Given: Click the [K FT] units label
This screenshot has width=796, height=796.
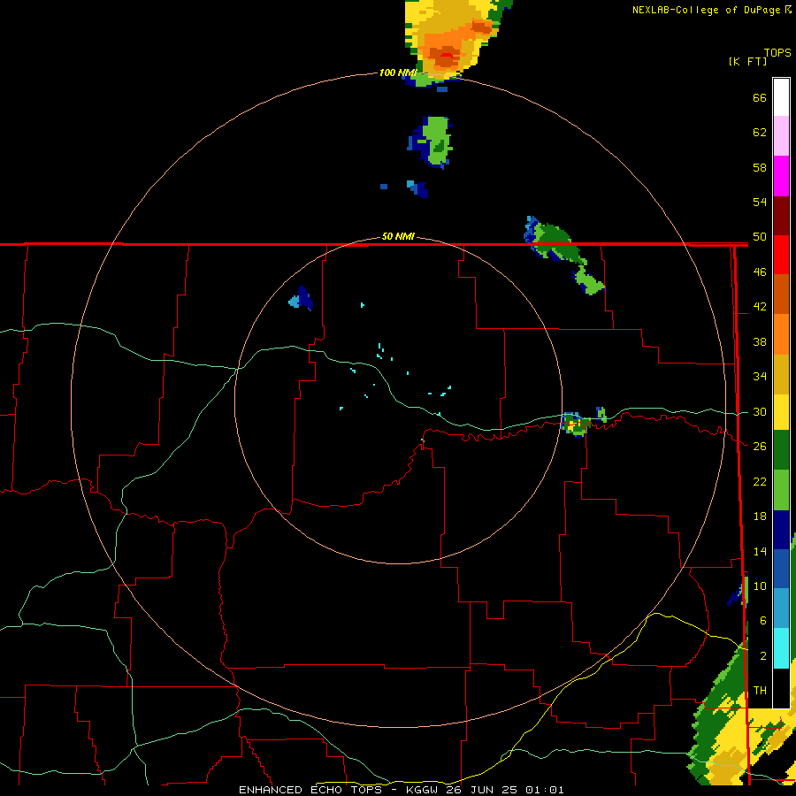Looking at the screenshot, I should [747, 61].
